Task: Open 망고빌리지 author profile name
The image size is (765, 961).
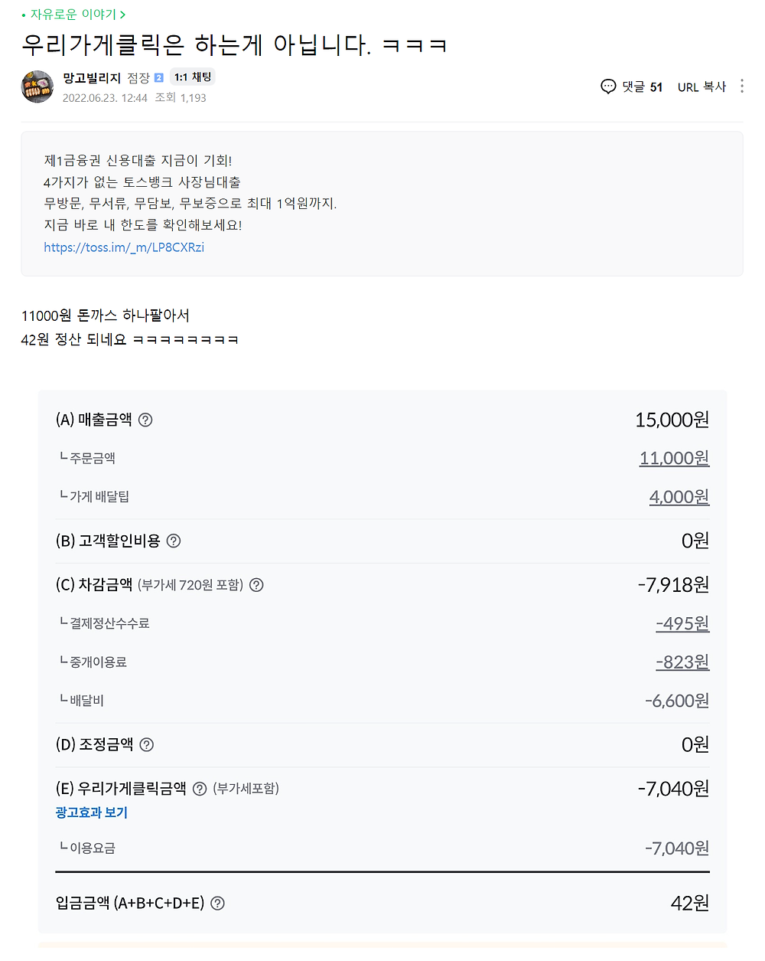Action: 92,77
